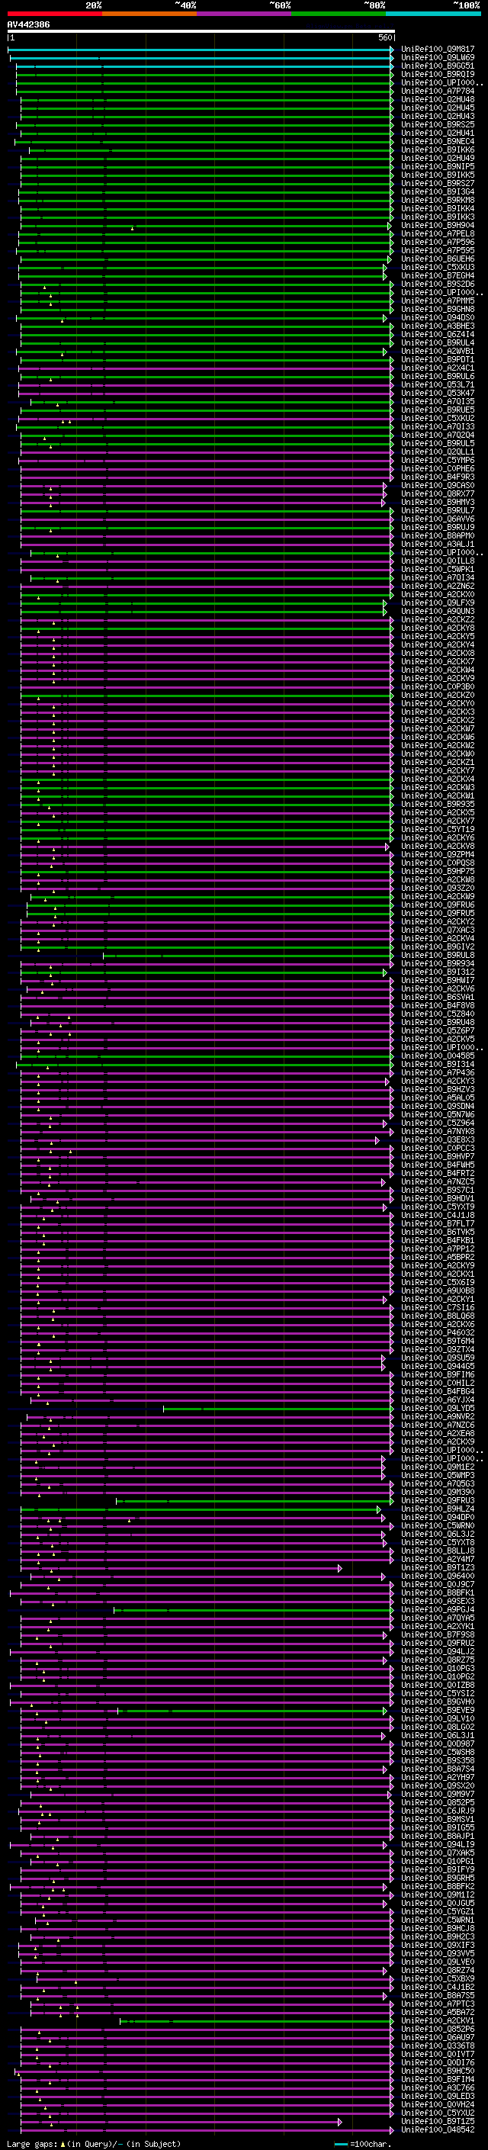Screen dimensions: 488x2150
Task: Select label UniRef100_Q2HU49
Action: coord(437,159)
